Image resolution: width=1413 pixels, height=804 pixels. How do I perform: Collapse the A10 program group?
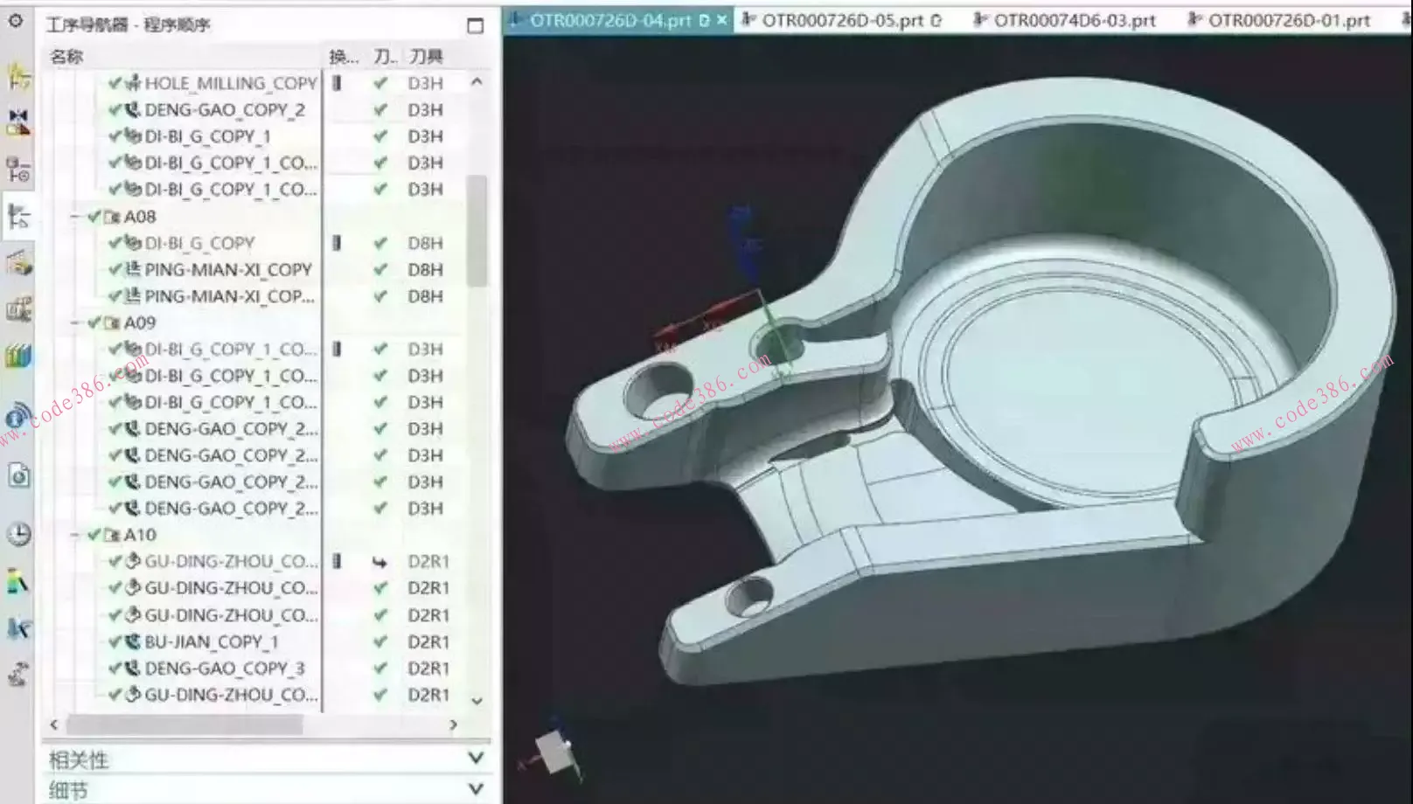76,535
